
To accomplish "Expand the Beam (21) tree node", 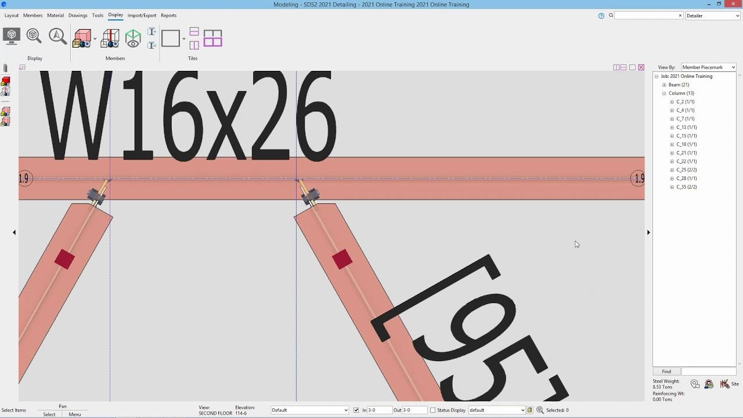I will point(664,85).
